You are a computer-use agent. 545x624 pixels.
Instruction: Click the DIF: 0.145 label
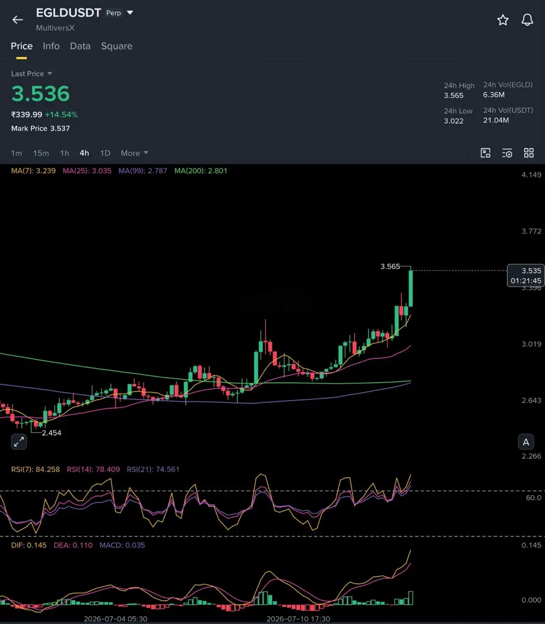(29, 545)
